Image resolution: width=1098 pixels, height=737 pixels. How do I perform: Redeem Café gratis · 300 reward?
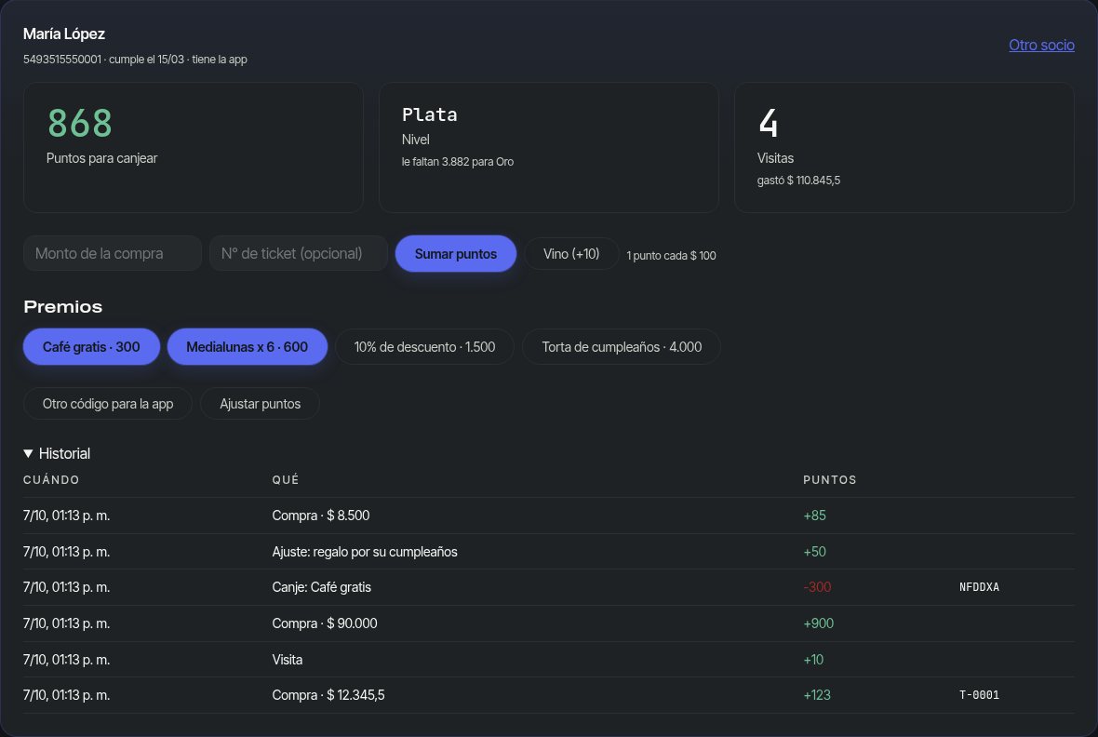pos(92,347)
